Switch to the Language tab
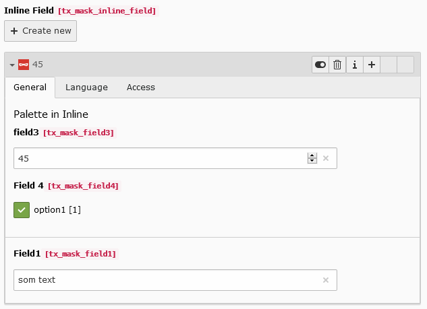The height and width of the screenshot is (309, 427). (x=86, y=88)
